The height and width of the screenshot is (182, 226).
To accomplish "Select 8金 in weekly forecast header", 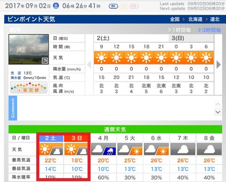I will (x=210, y=138).
